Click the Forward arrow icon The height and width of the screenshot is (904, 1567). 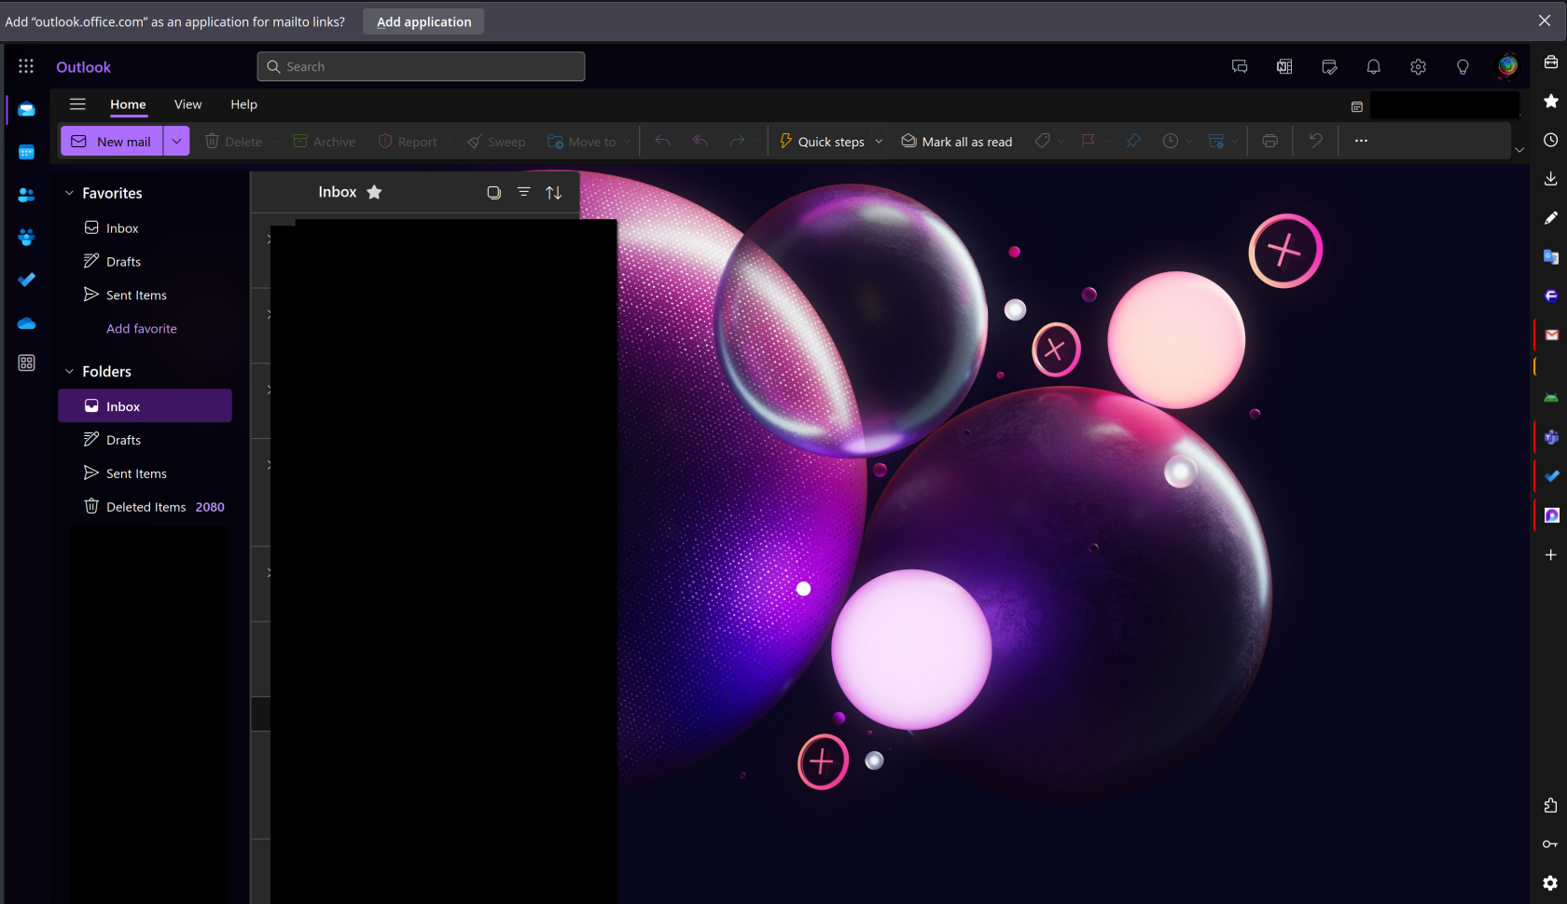(737, 141)
